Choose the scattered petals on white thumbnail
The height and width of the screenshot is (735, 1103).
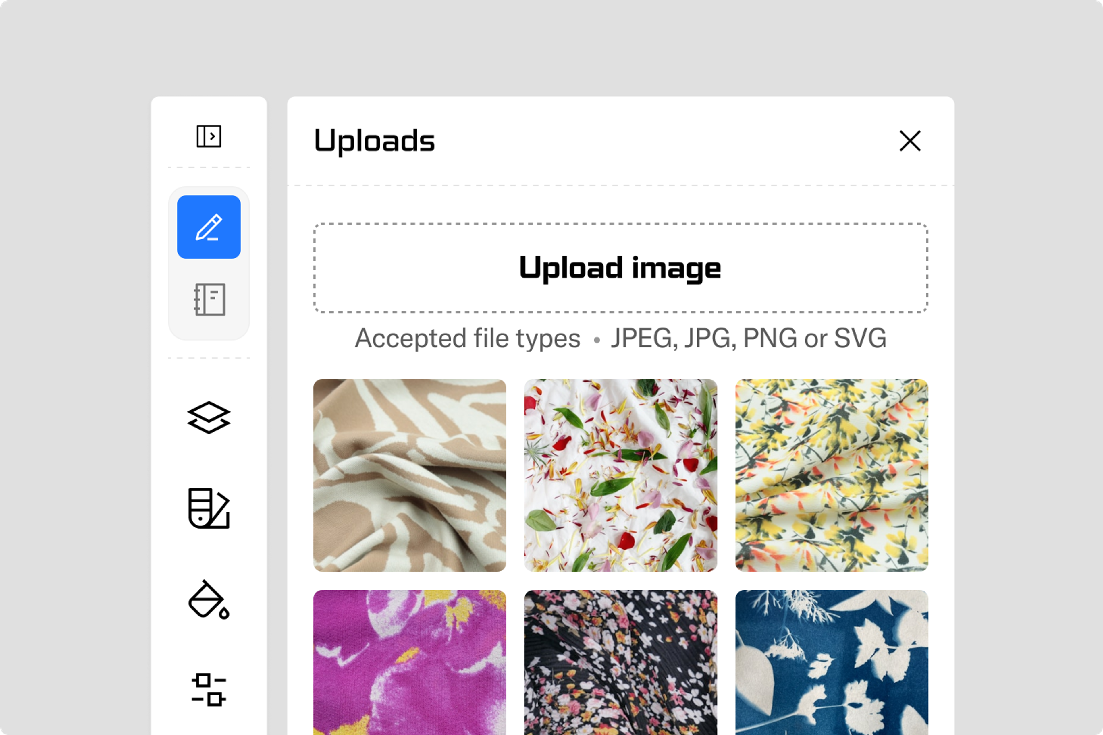[620, 475]
